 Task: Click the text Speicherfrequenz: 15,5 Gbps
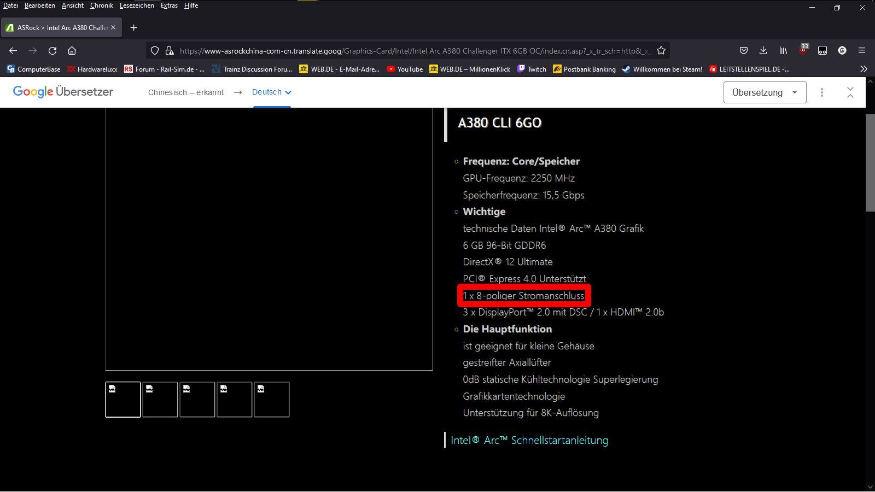pyautogui.click(x=523, y=195)
